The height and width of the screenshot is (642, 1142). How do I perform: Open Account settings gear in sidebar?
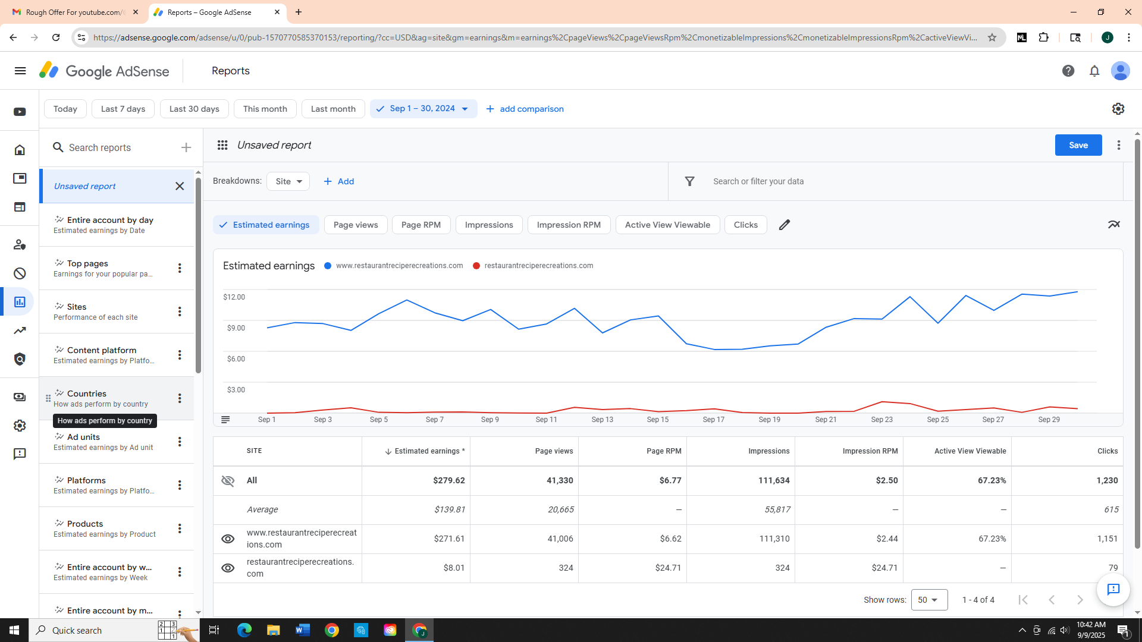coord(20,426)
